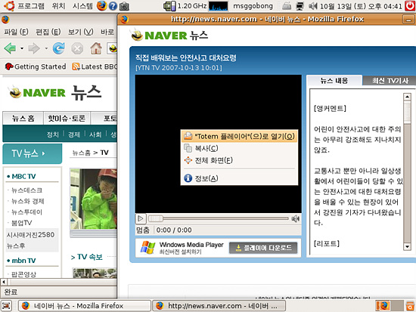Click the Windows Media Player logo

147,248
